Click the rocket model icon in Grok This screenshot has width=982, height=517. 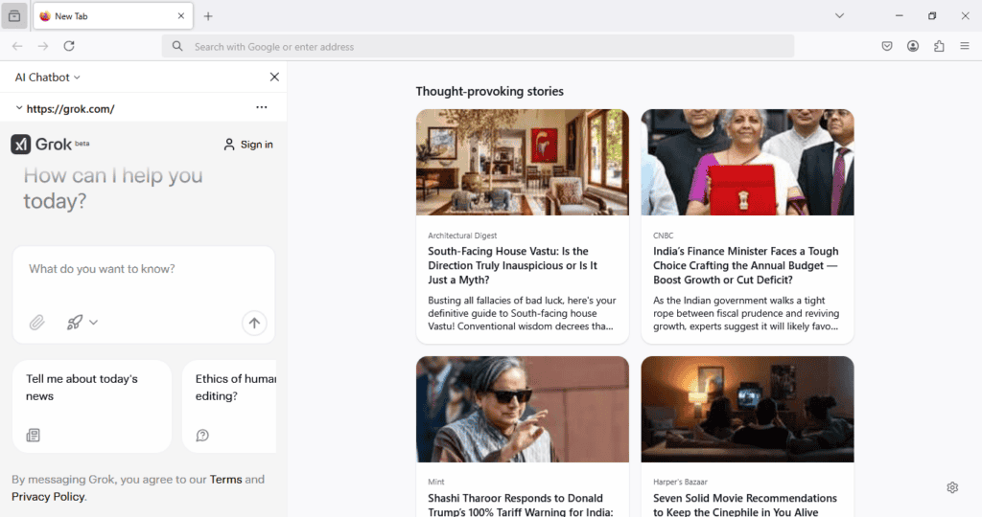click(x=75, y=323)
